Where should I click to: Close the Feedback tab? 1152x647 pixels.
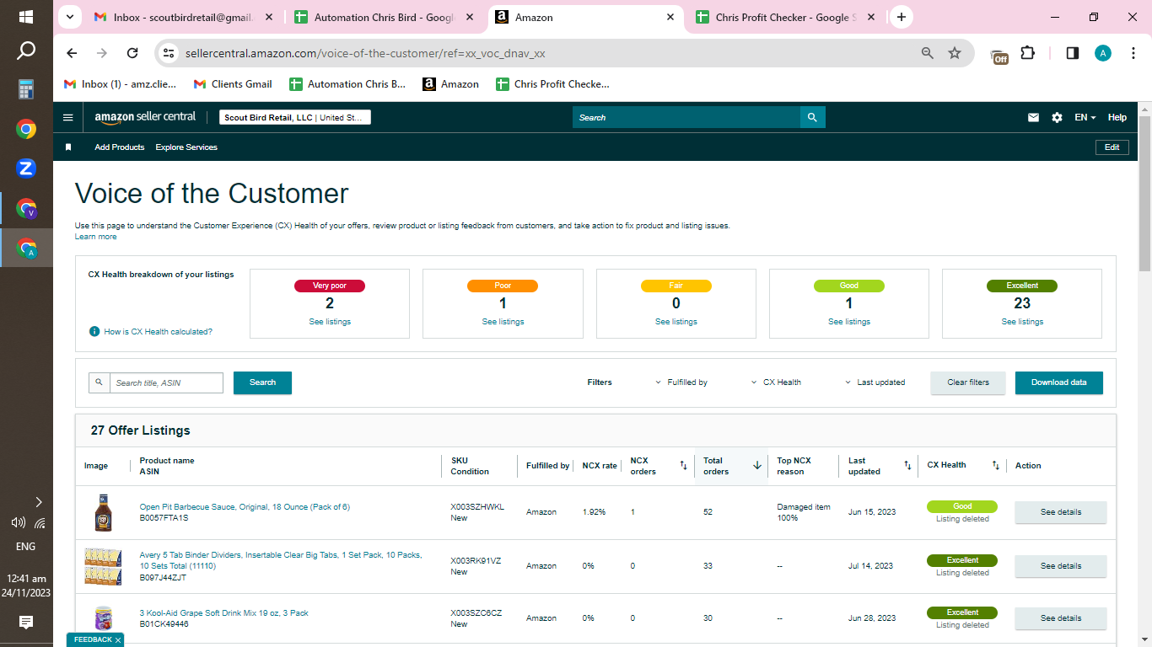[x=118, y=640]
